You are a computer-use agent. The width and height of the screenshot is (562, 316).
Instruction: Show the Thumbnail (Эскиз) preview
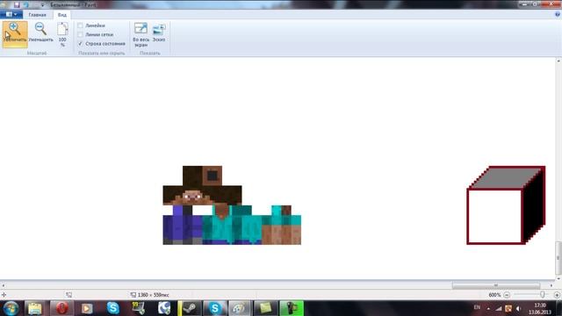tap(159, 33)
